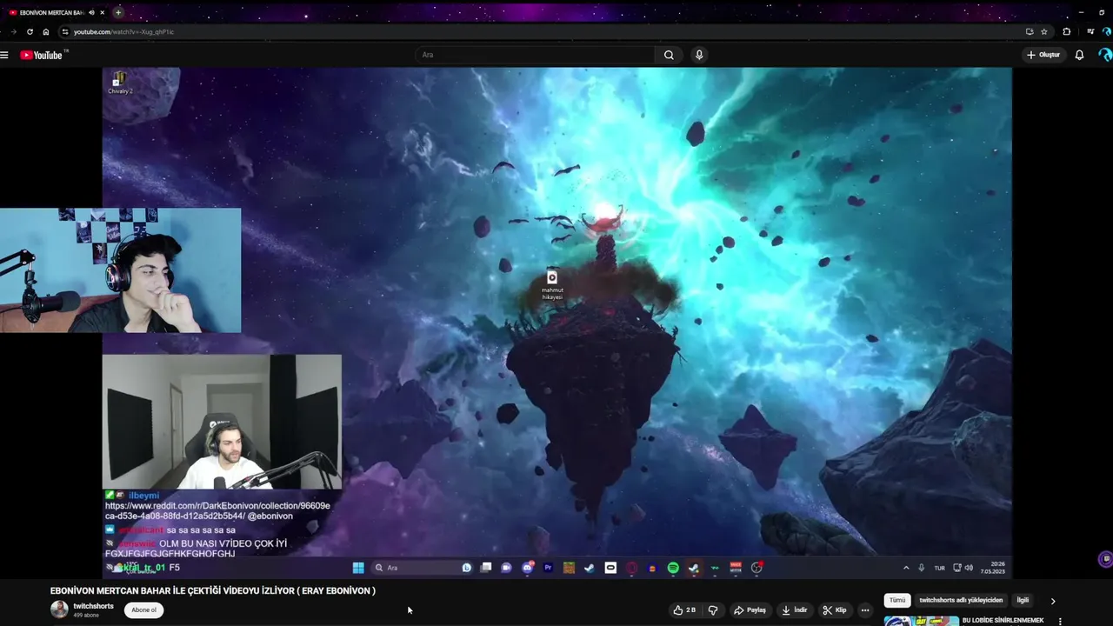
Task: Select the EBONİVON MERTCAN BAH... tab
Action: (50, 12)
